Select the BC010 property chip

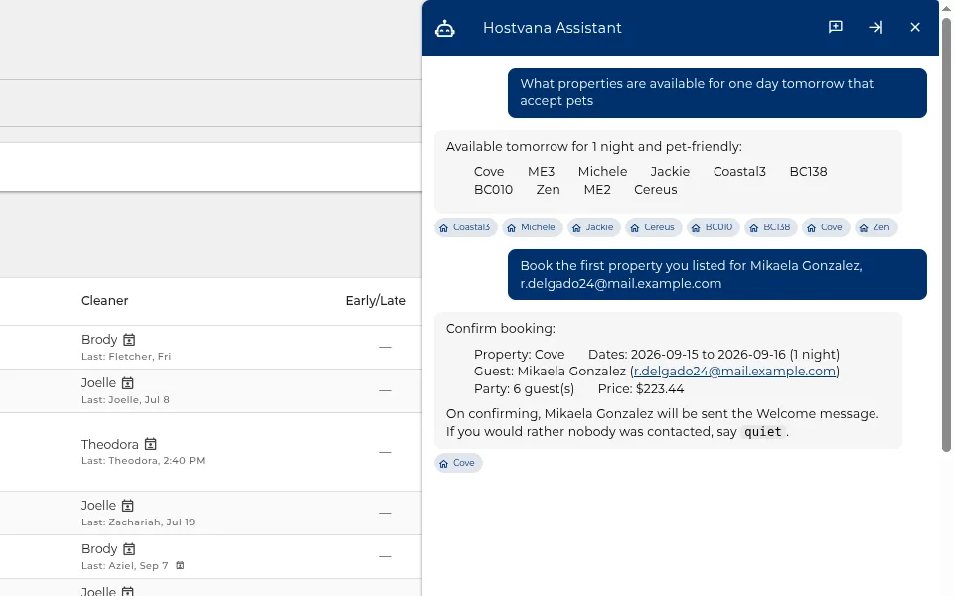[714, 227]
